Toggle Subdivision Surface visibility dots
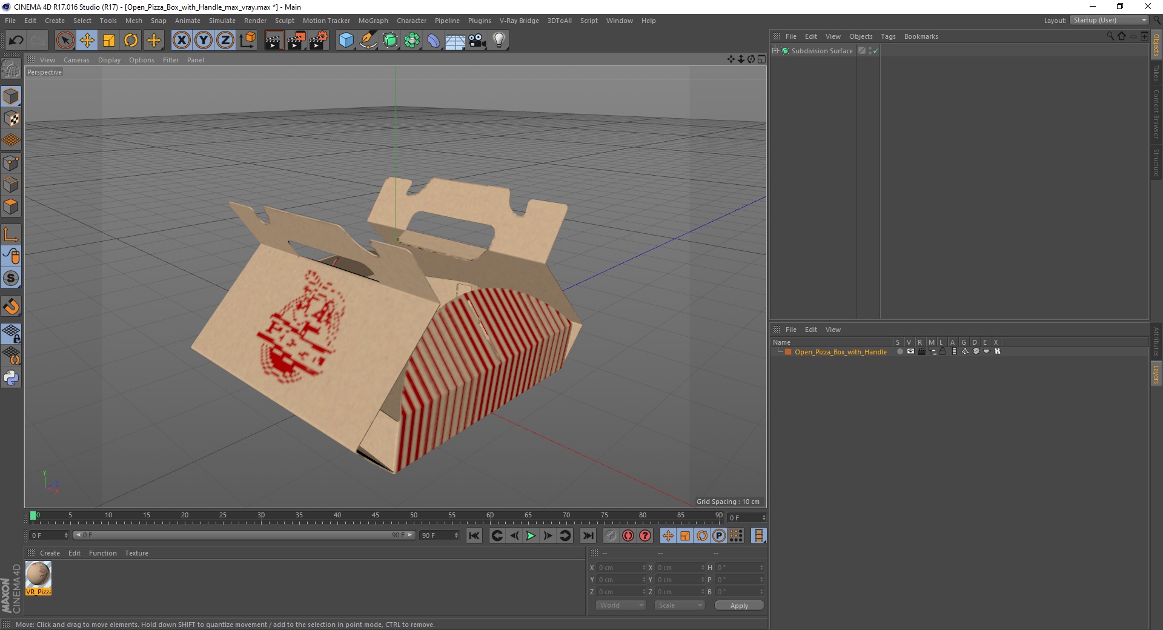This screenshot has width=1163, height=630. 870,51
